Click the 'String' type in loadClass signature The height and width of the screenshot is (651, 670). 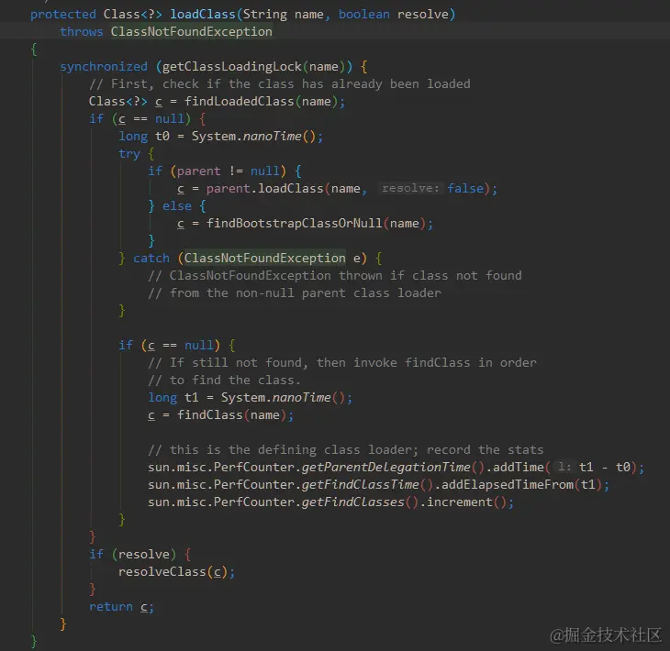(x=265, y=15)
